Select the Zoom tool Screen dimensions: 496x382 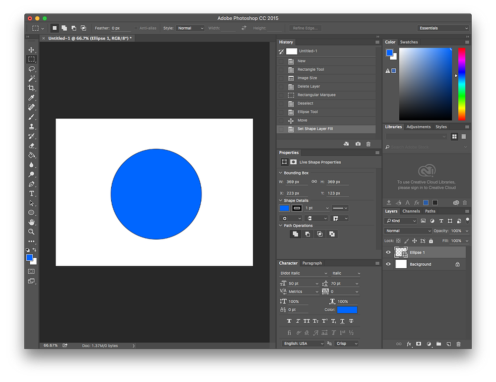click(x=31, y=232)
